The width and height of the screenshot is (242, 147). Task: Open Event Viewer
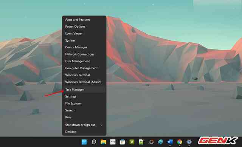coord(84,34)
